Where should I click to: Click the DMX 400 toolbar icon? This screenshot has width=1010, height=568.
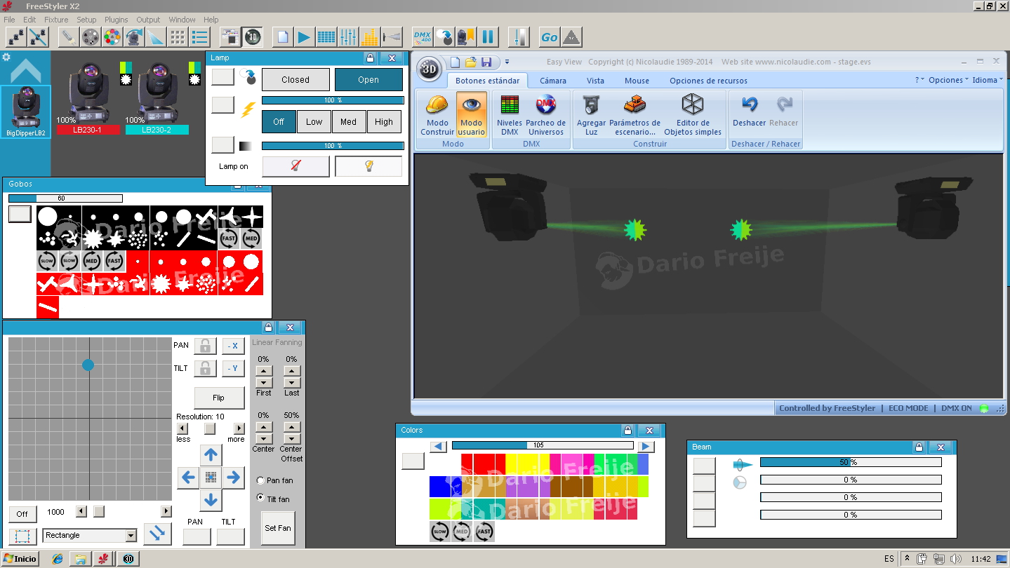pyautogui.click(x=423, y=36)
